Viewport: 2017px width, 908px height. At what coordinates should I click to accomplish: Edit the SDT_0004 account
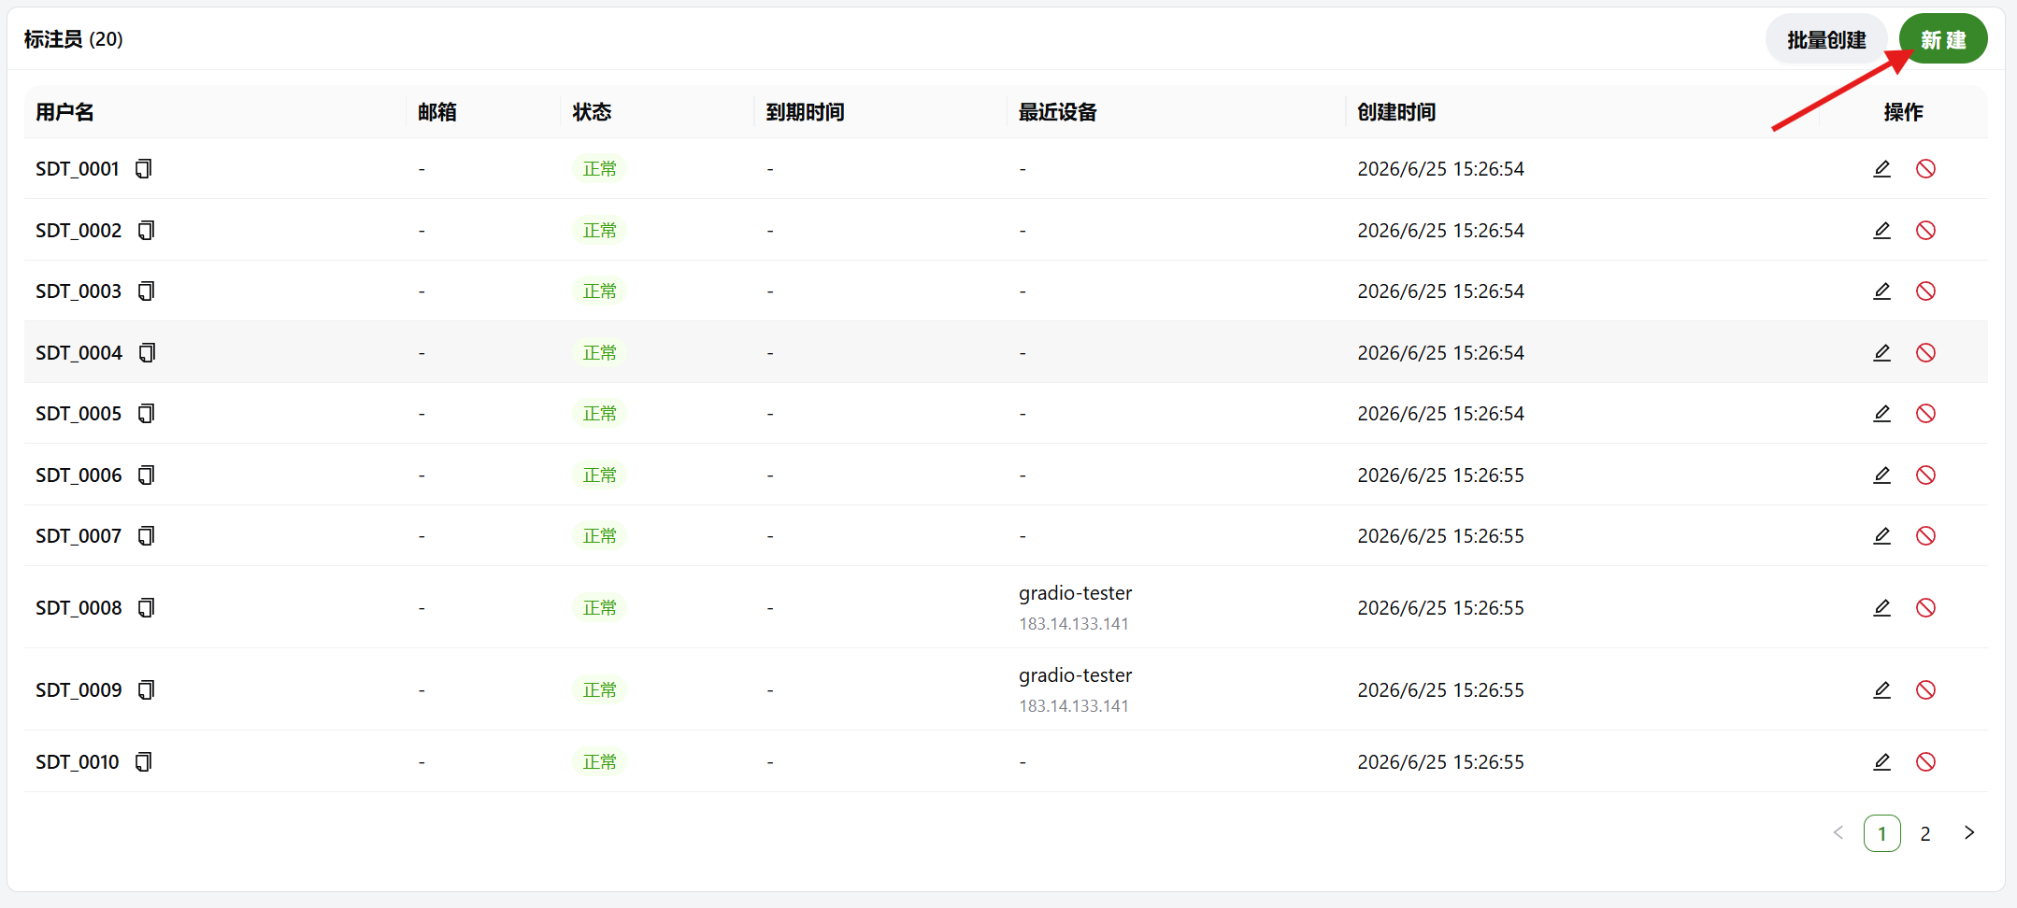(1881, 353)
